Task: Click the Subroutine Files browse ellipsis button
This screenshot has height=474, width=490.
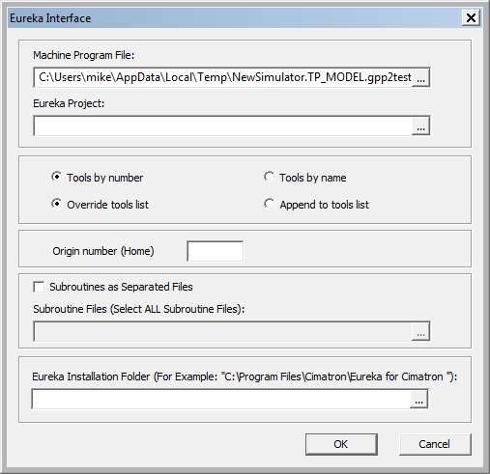Action: [420, 331]
